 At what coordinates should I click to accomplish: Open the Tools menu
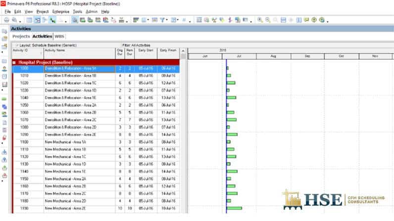[x=77, y=11]
